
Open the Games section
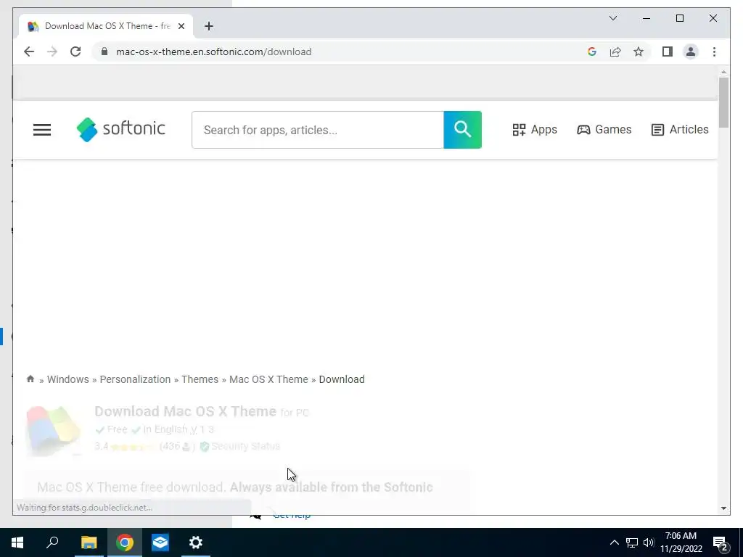[604, 130]
